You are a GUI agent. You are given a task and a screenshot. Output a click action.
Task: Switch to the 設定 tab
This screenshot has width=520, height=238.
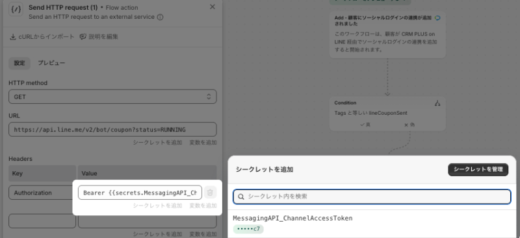pyautogui.click(x=19, y=63)
